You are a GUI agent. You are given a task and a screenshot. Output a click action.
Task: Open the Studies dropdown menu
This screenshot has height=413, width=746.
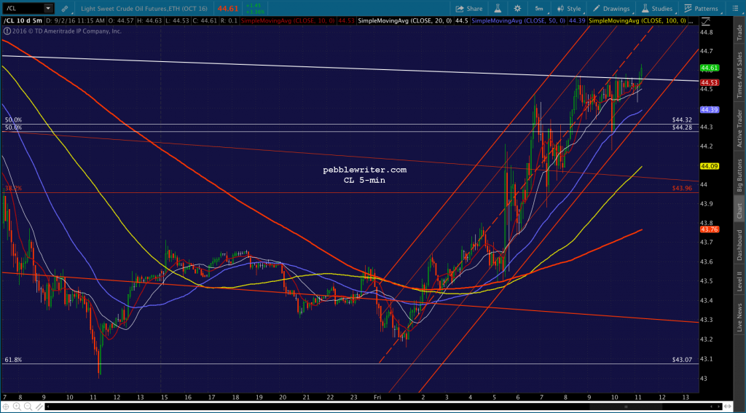pyautogui.click(x=657, y=9)
